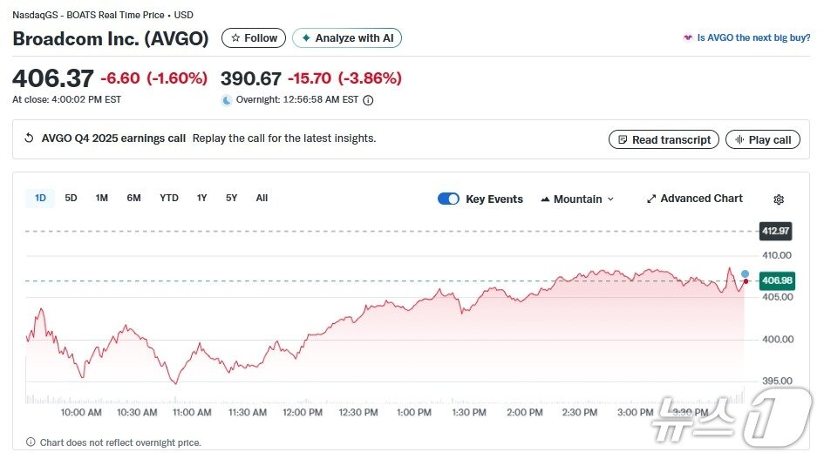Click the earnings call replay icon

click(29, 138)
